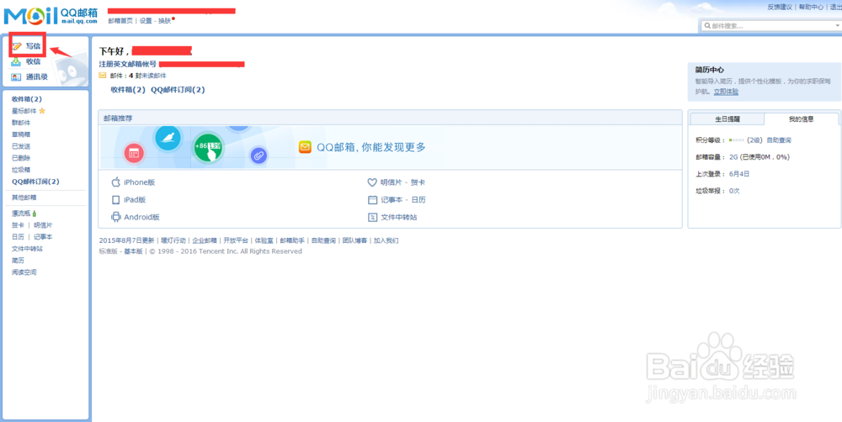
Task: Click the tablet icon for iPad版
Action: pyautogui.click(x=115, y=200)
